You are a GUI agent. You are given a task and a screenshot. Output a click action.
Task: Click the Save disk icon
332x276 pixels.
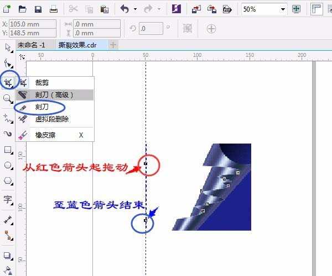38,9
